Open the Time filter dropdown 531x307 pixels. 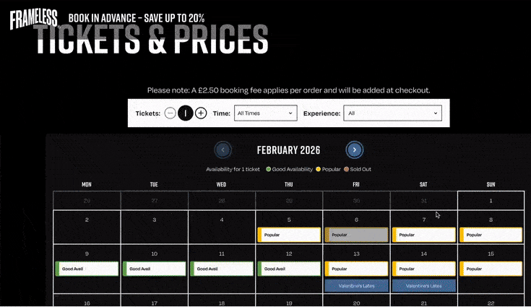[265, 113]
